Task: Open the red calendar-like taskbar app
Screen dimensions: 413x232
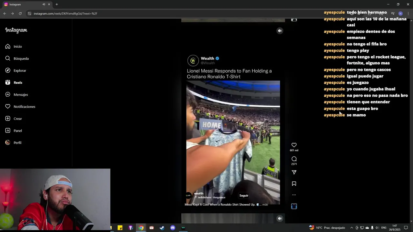Action: pos(152,228)
